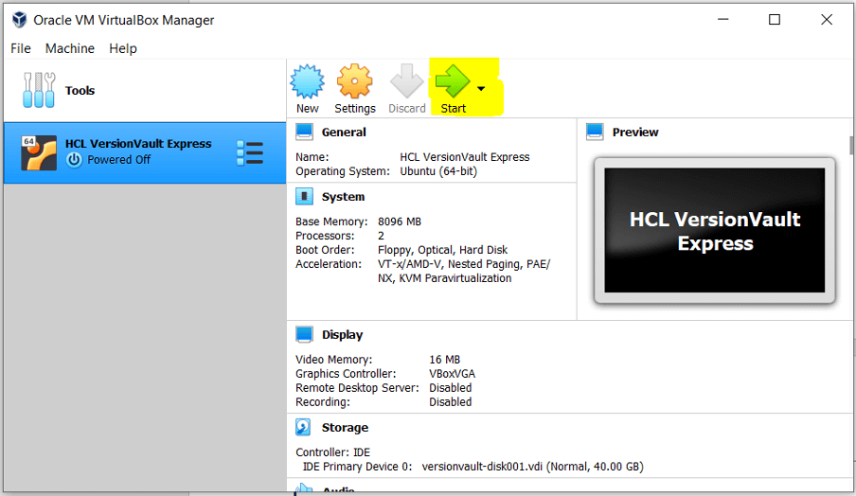
Task: Open the System section header
Action: pyautogui.click(x=343, y=197)
